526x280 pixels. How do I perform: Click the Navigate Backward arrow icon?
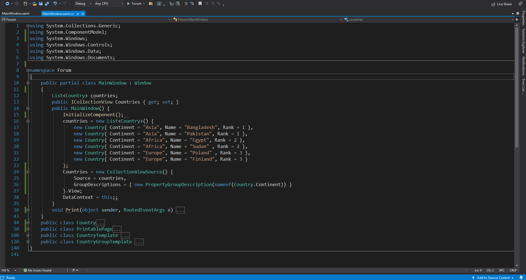tap(7, 4)
